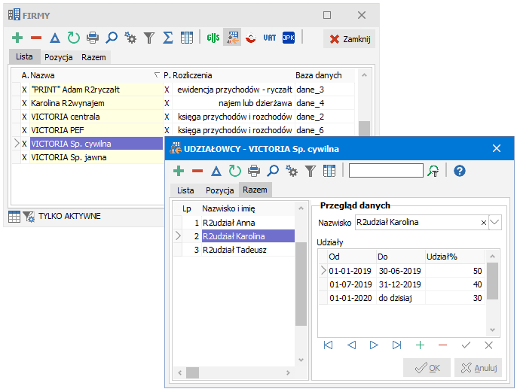Click the dane_3 database cell
Image resolution: width=517 pixels, height=392 pixels.
(325, 90)
